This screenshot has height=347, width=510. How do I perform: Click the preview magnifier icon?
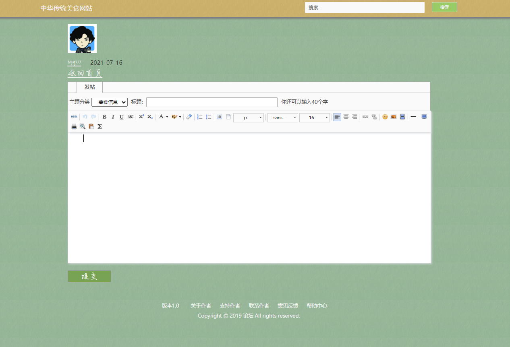83,126
